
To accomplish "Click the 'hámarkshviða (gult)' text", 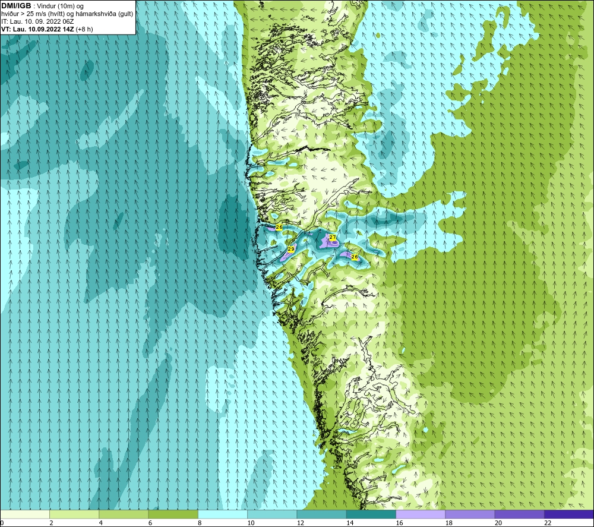I will (x=105, y=14).
